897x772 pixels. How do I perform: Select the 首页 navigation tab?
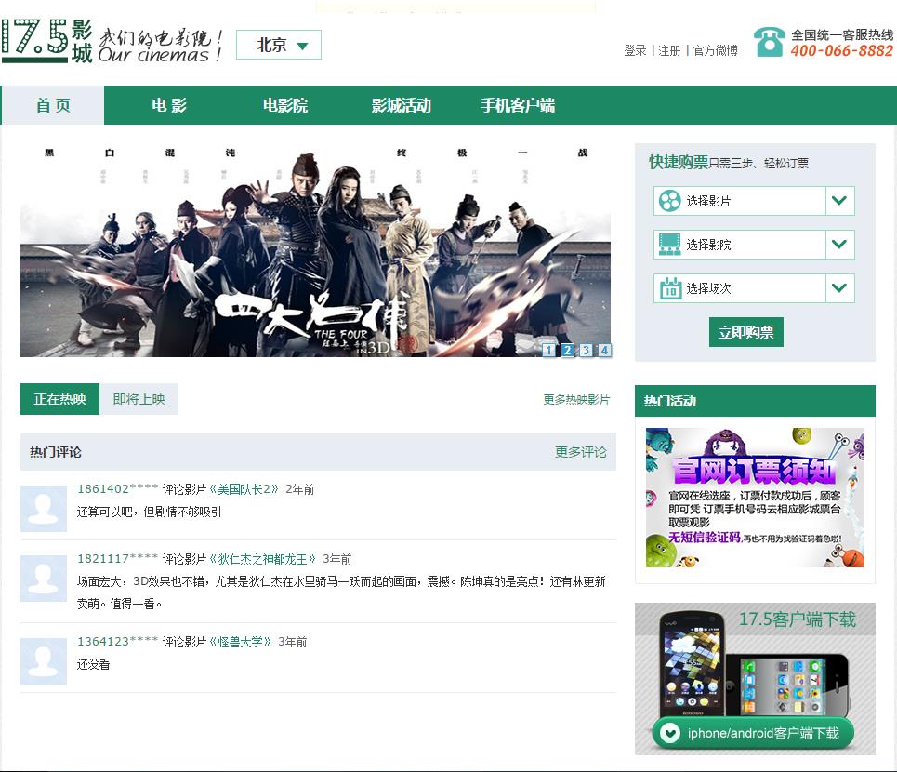(x=53, y=105)
